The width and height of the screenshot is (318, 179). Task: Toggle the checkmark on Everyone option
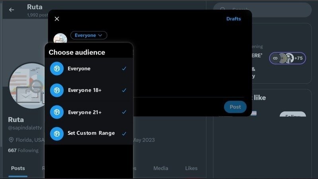tap(124, 68)
